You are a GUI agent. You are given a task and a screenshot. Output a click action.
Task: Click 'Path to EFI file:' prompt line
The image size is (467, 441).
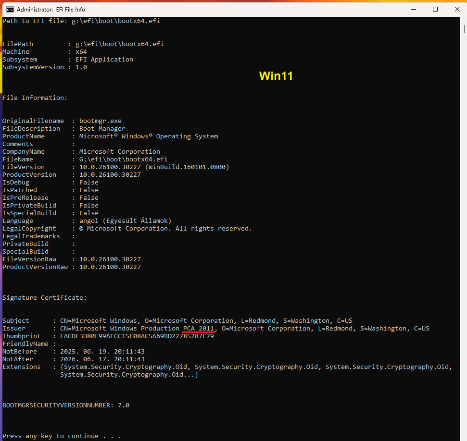[81, 21]
